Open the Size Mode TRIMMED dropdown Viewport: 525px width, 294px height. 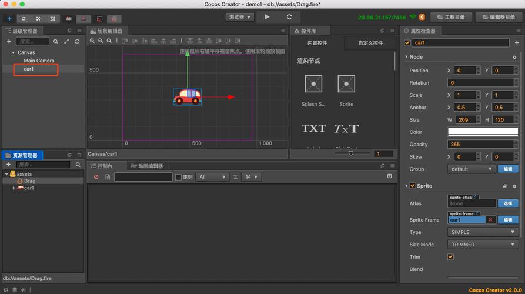(483, 245)
